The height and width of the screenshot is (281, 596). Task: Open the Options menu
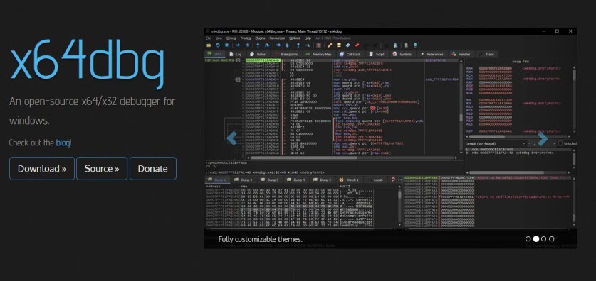tap(295, 38)
